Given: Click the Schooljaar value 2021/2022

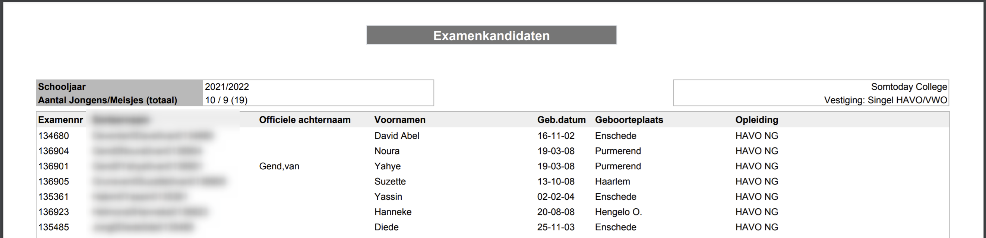Looking at the screenshot, I should 227,87.
